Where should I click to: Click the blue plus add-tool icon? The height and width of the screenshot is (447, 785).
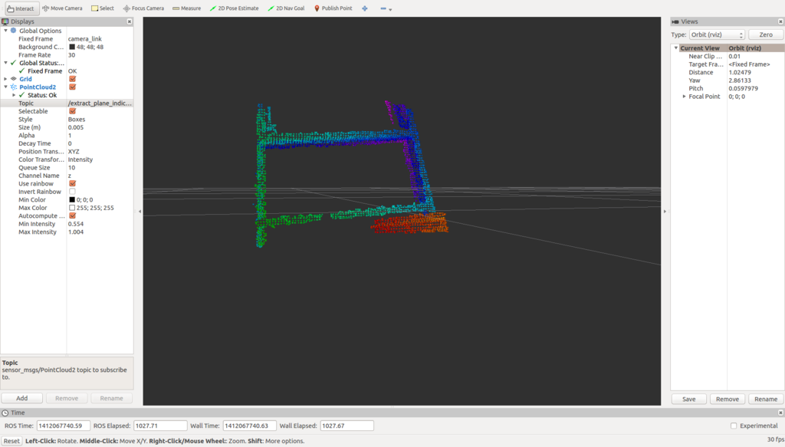click(364, 8)
